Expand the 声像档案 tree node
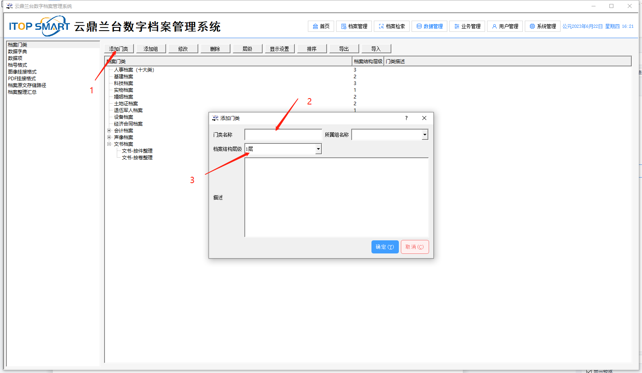642x373 pixels. 109,137
